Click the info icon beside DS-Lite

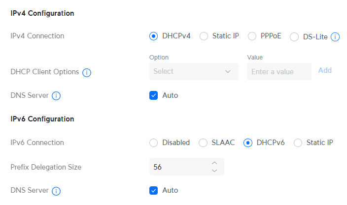[x=335, y=37]
